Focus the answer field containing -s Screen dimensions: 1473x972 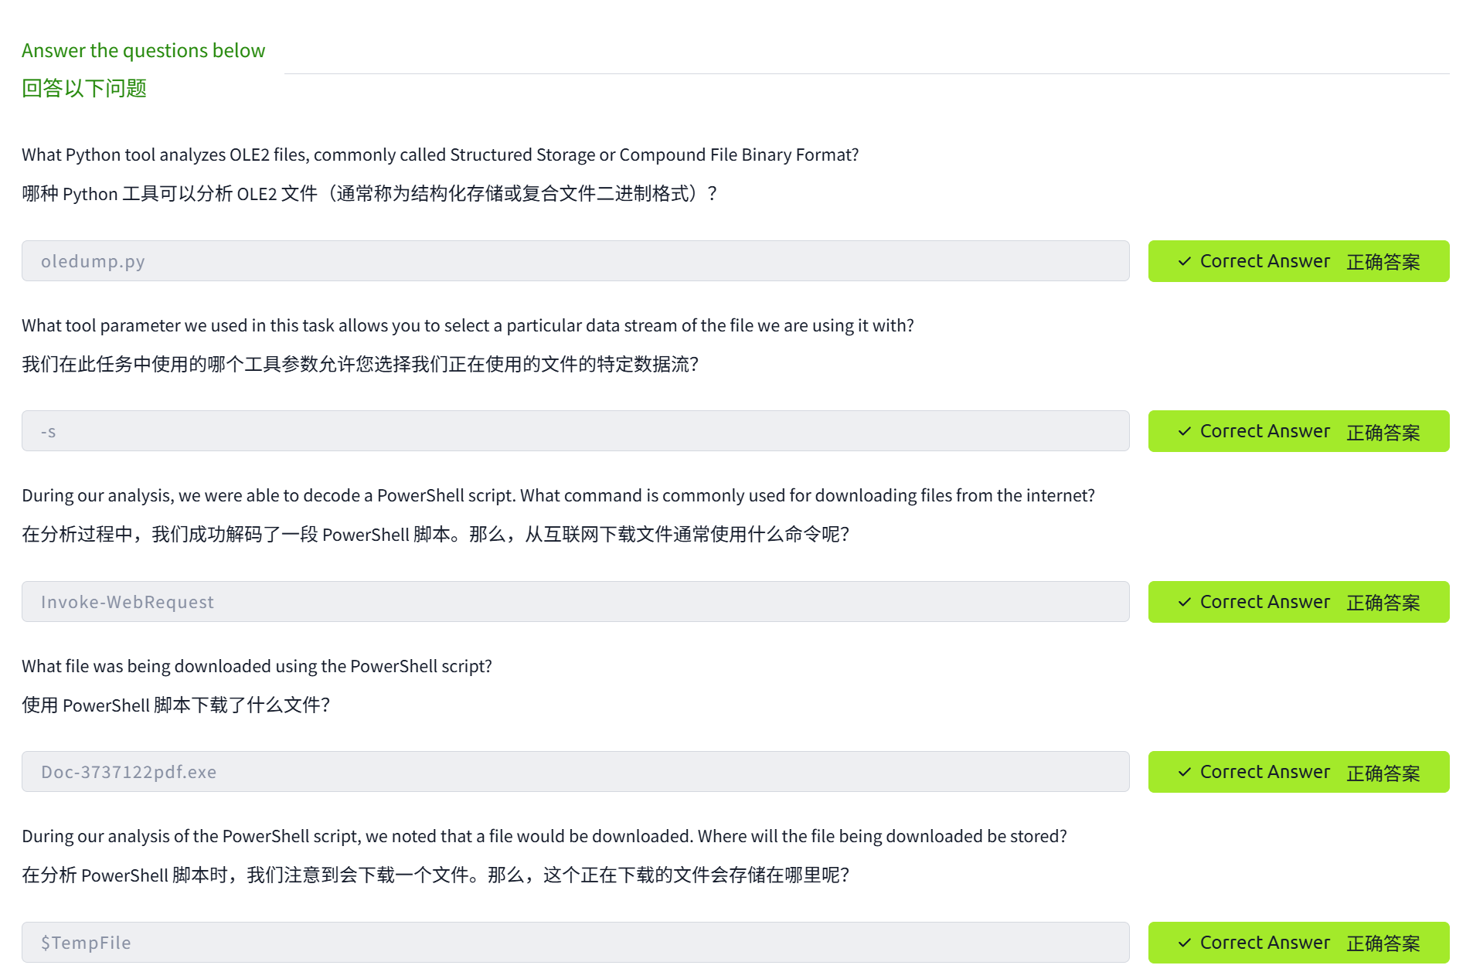[575, 431]
